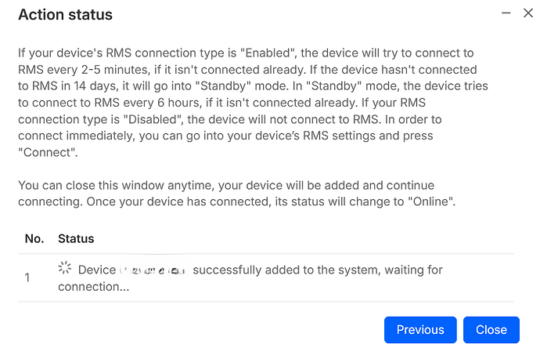Select the No. column header
The width and height of the screenshot is (540, 359).
click(34, 238)
